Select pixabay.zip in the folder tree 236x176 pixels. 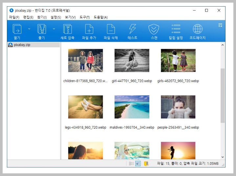coord(34,45)
